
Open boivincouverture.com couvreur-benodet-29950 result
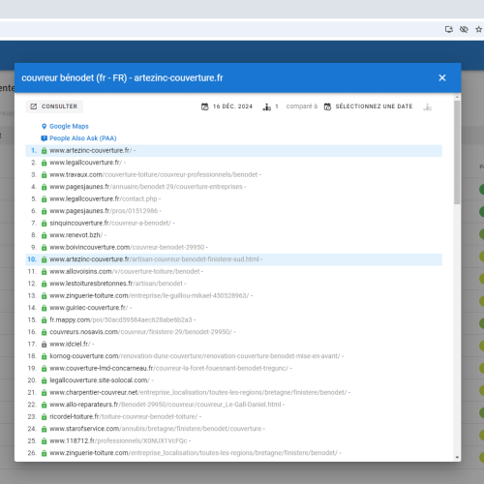127,247
